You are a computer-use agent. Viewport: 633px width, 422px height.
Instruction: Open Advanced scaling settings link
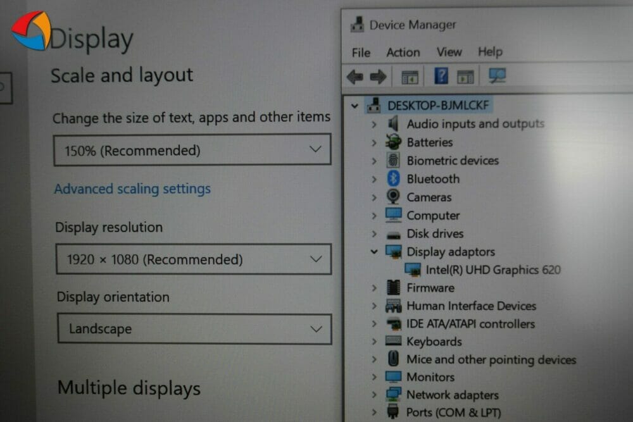(x=132, y=189)
